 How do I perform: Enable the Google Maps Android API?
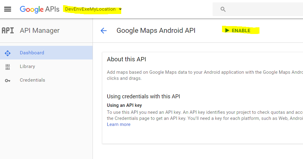click(238, 30)
